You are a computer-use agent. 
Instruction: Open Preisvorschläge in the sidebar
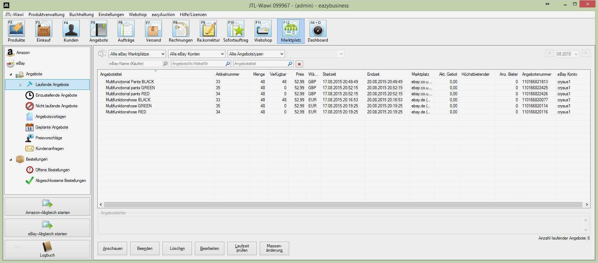(x=49, y=138)
